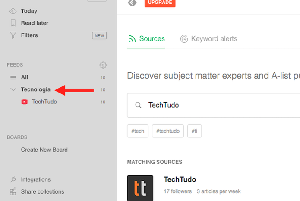The width and height of the screenshot is (300, 201).
Task: Switch to the Keyword alerts tab
Action: click(x=208, y=39)
